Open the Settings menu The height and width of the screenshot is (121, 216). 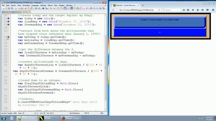coord(43,5)
